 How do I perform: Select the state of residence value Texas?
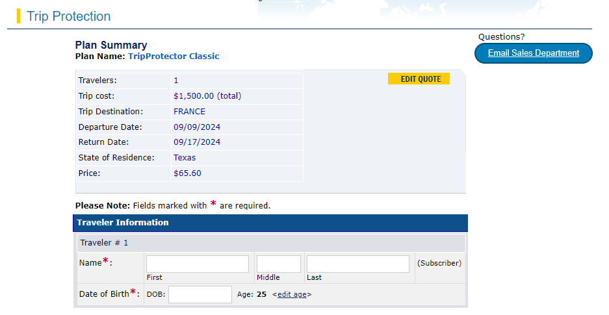[185, 157]
